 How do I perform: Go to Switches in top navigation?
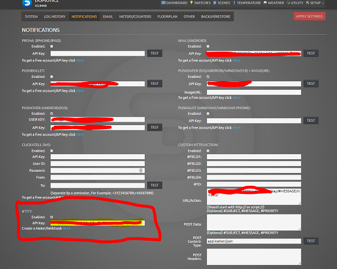pos(200,3)
